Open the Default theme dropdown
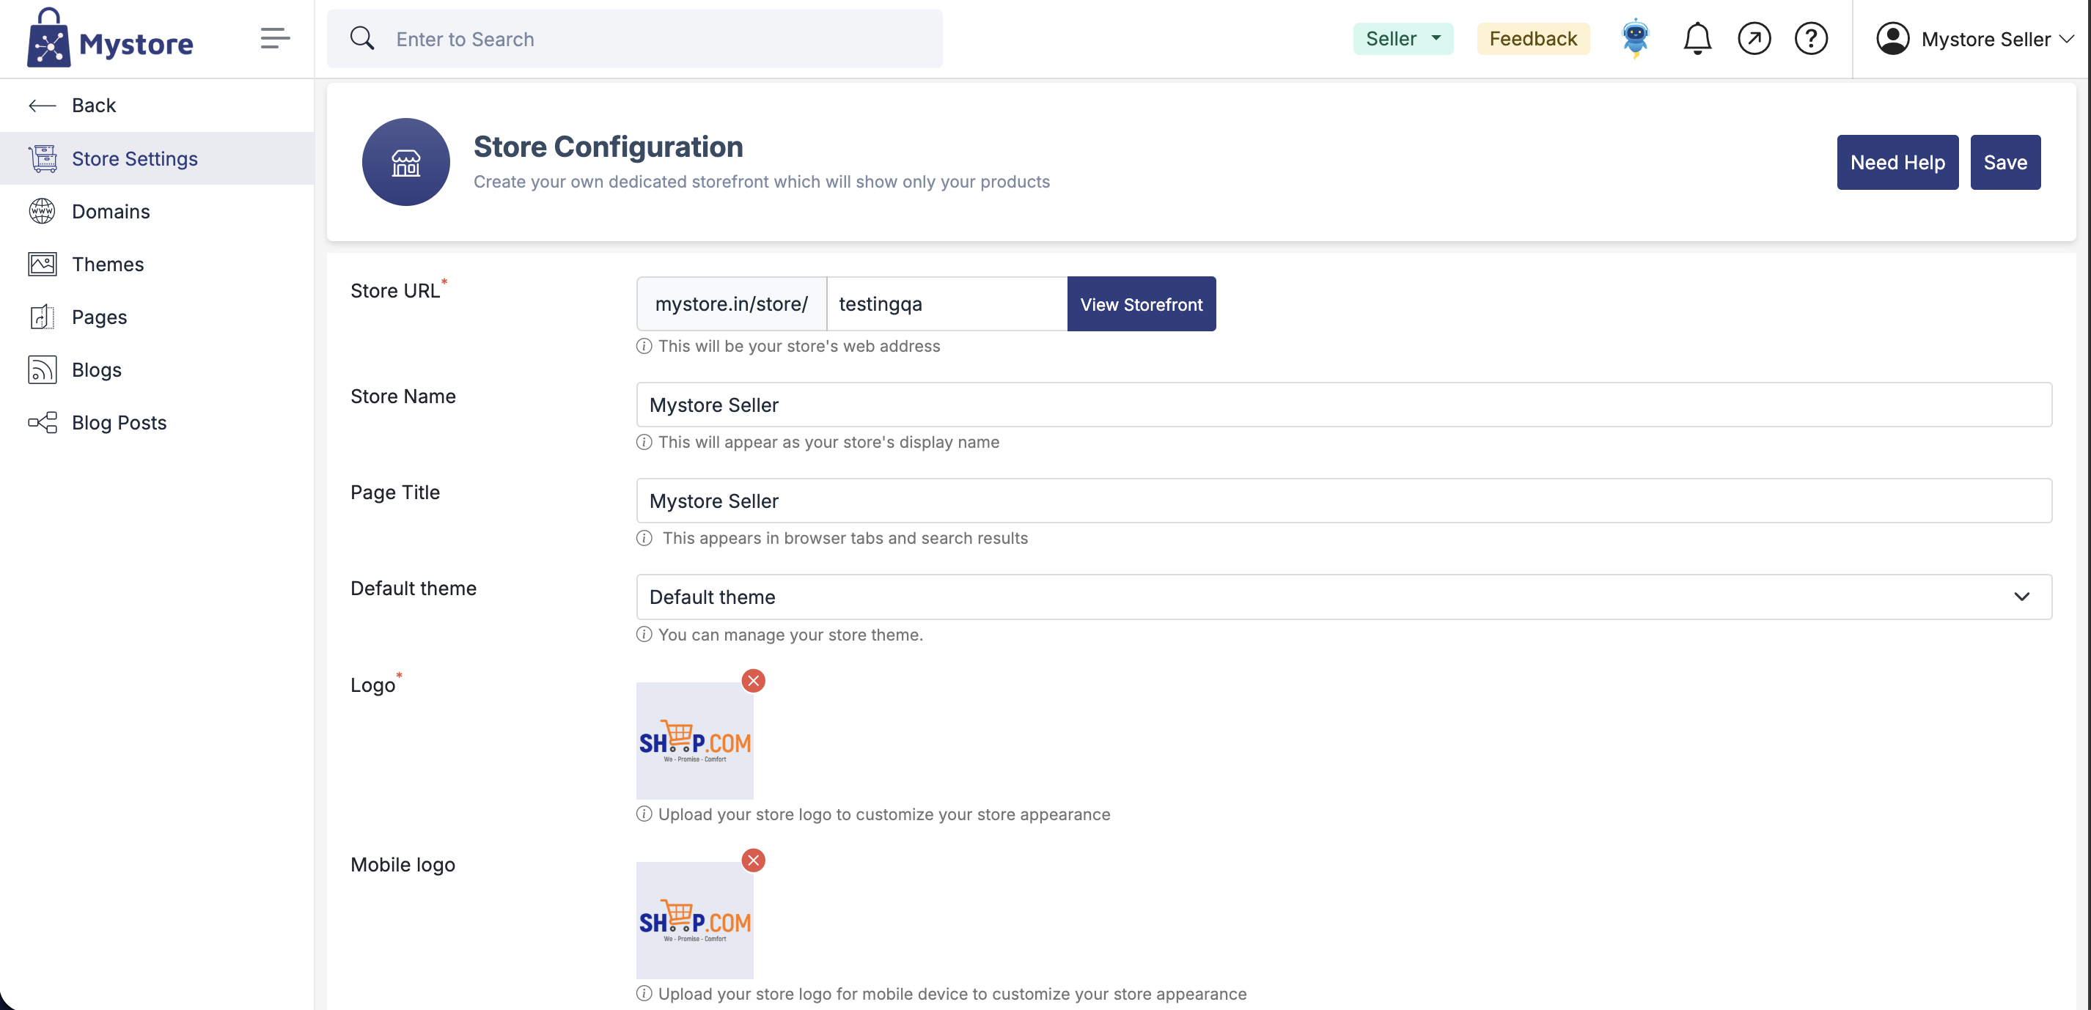Image resolution: width=2091 pixels, height=1010 pixels. click(1343, 597)
